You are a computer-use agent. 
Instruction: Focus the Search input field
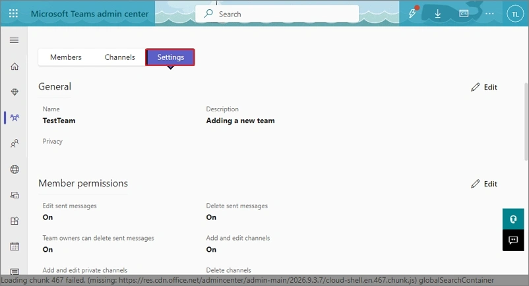coord(277,14)
